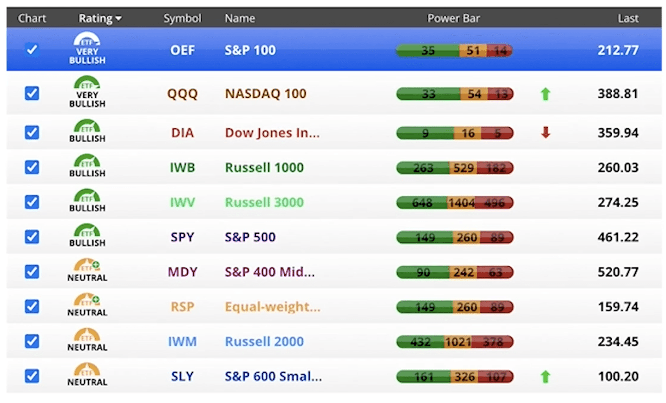Image resolution: width=666 pixels, height=403 pixels.
Task: Toggle the chart checkbox for SPY
Action: tap(32, 237)
